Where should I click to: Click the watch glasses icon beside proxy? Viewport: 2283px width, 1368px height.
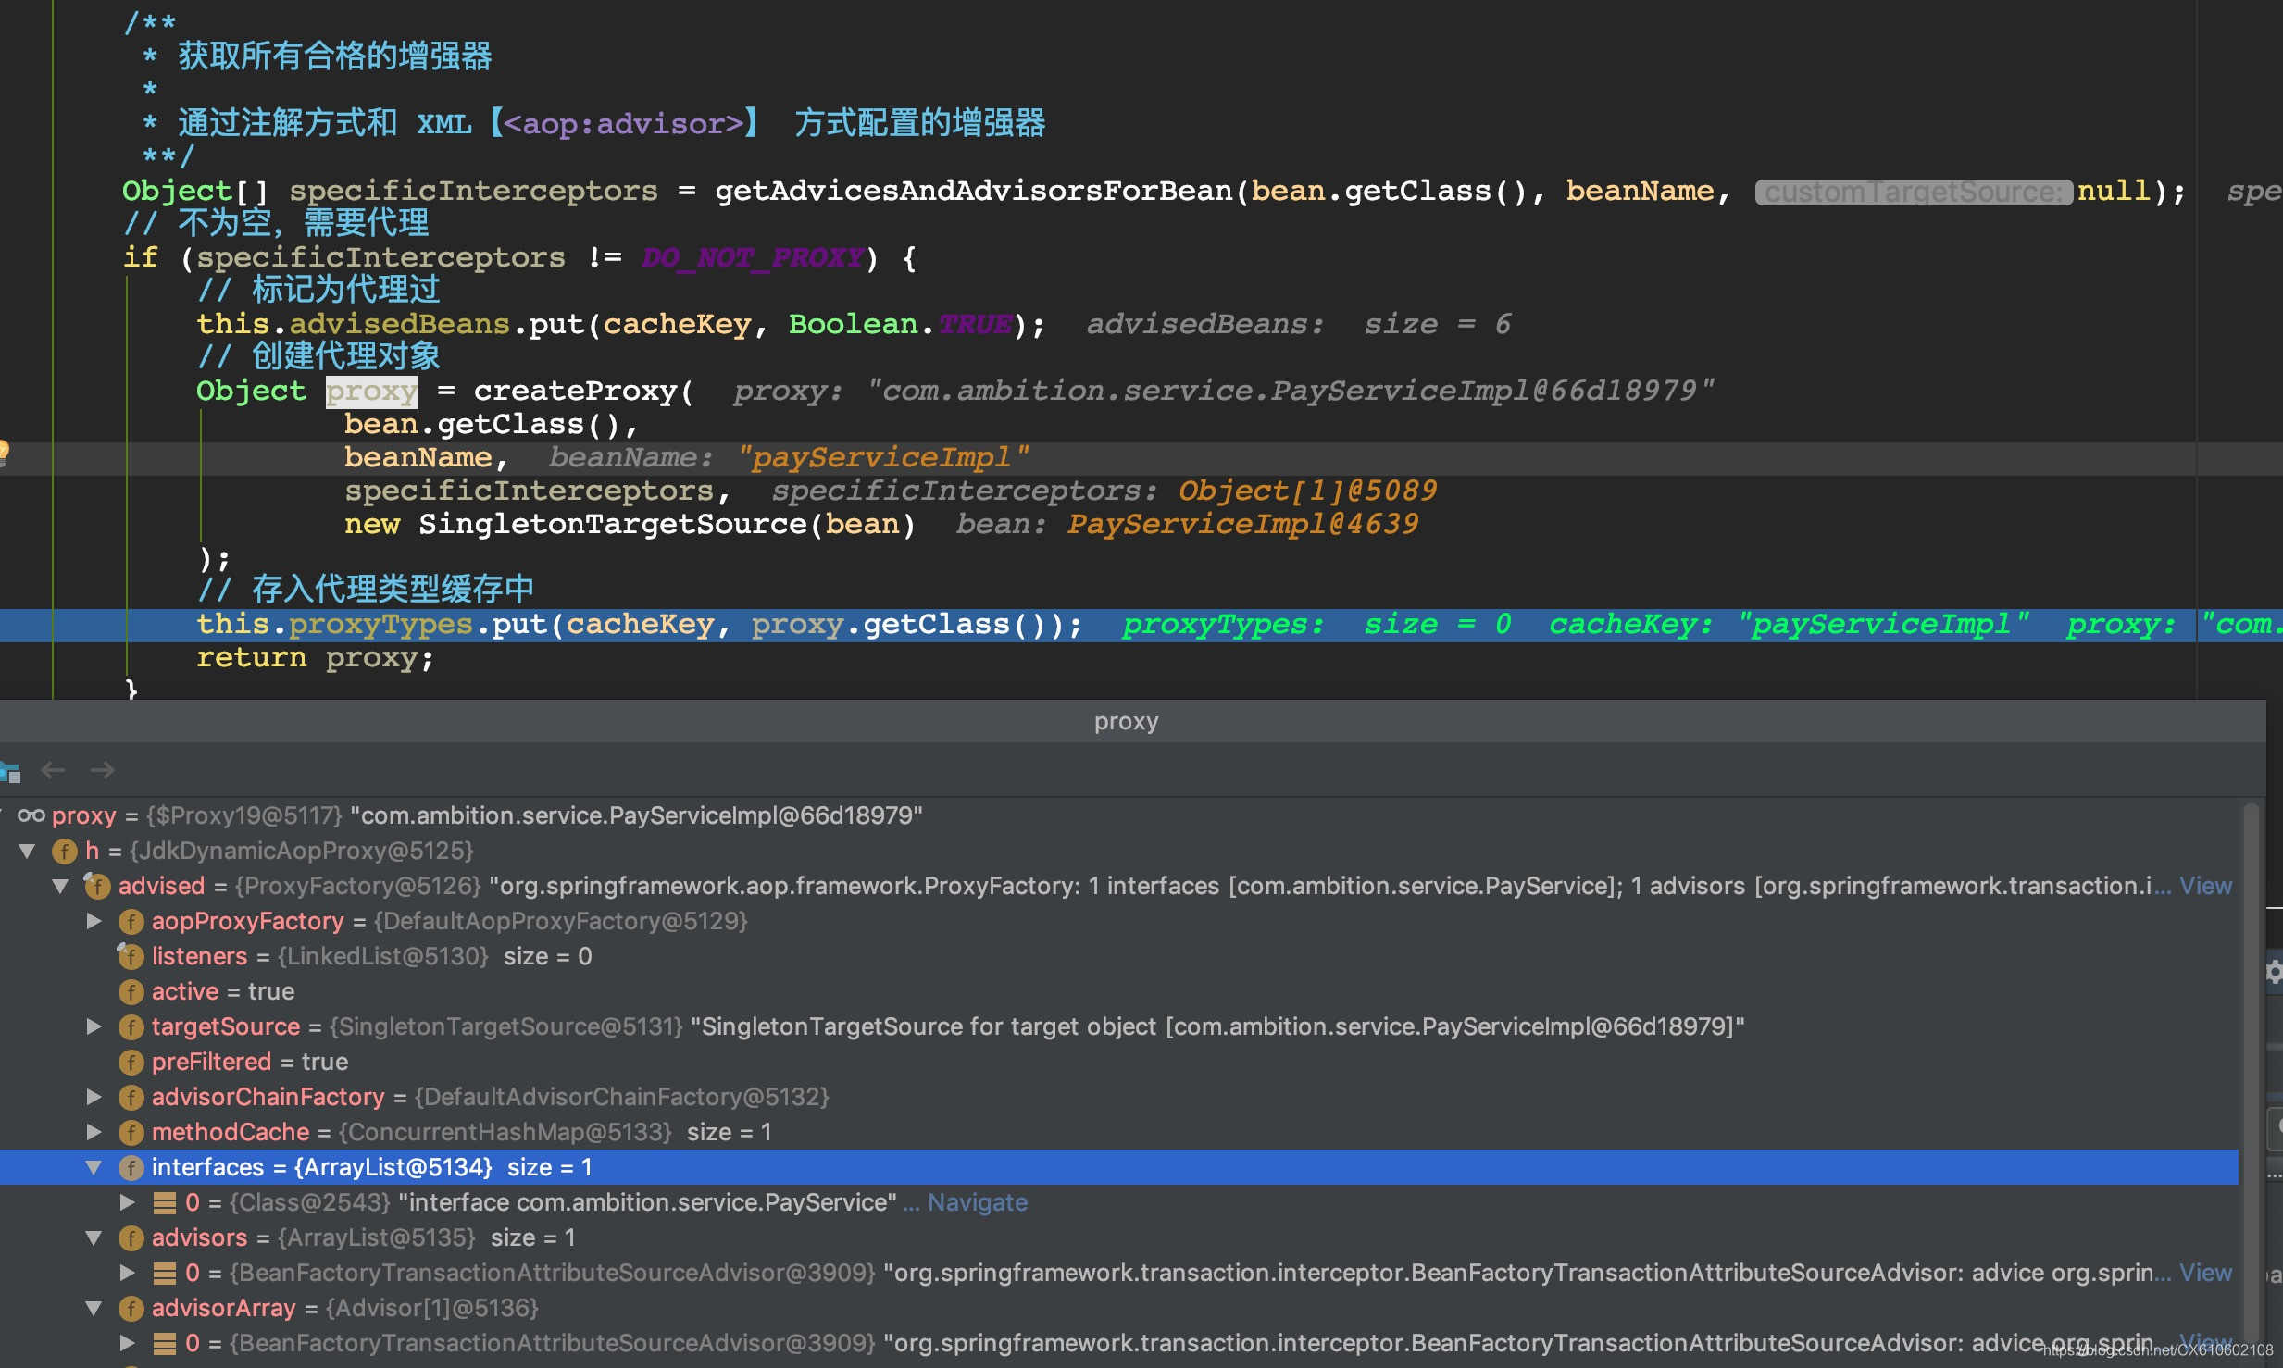(x=31, y=815)
